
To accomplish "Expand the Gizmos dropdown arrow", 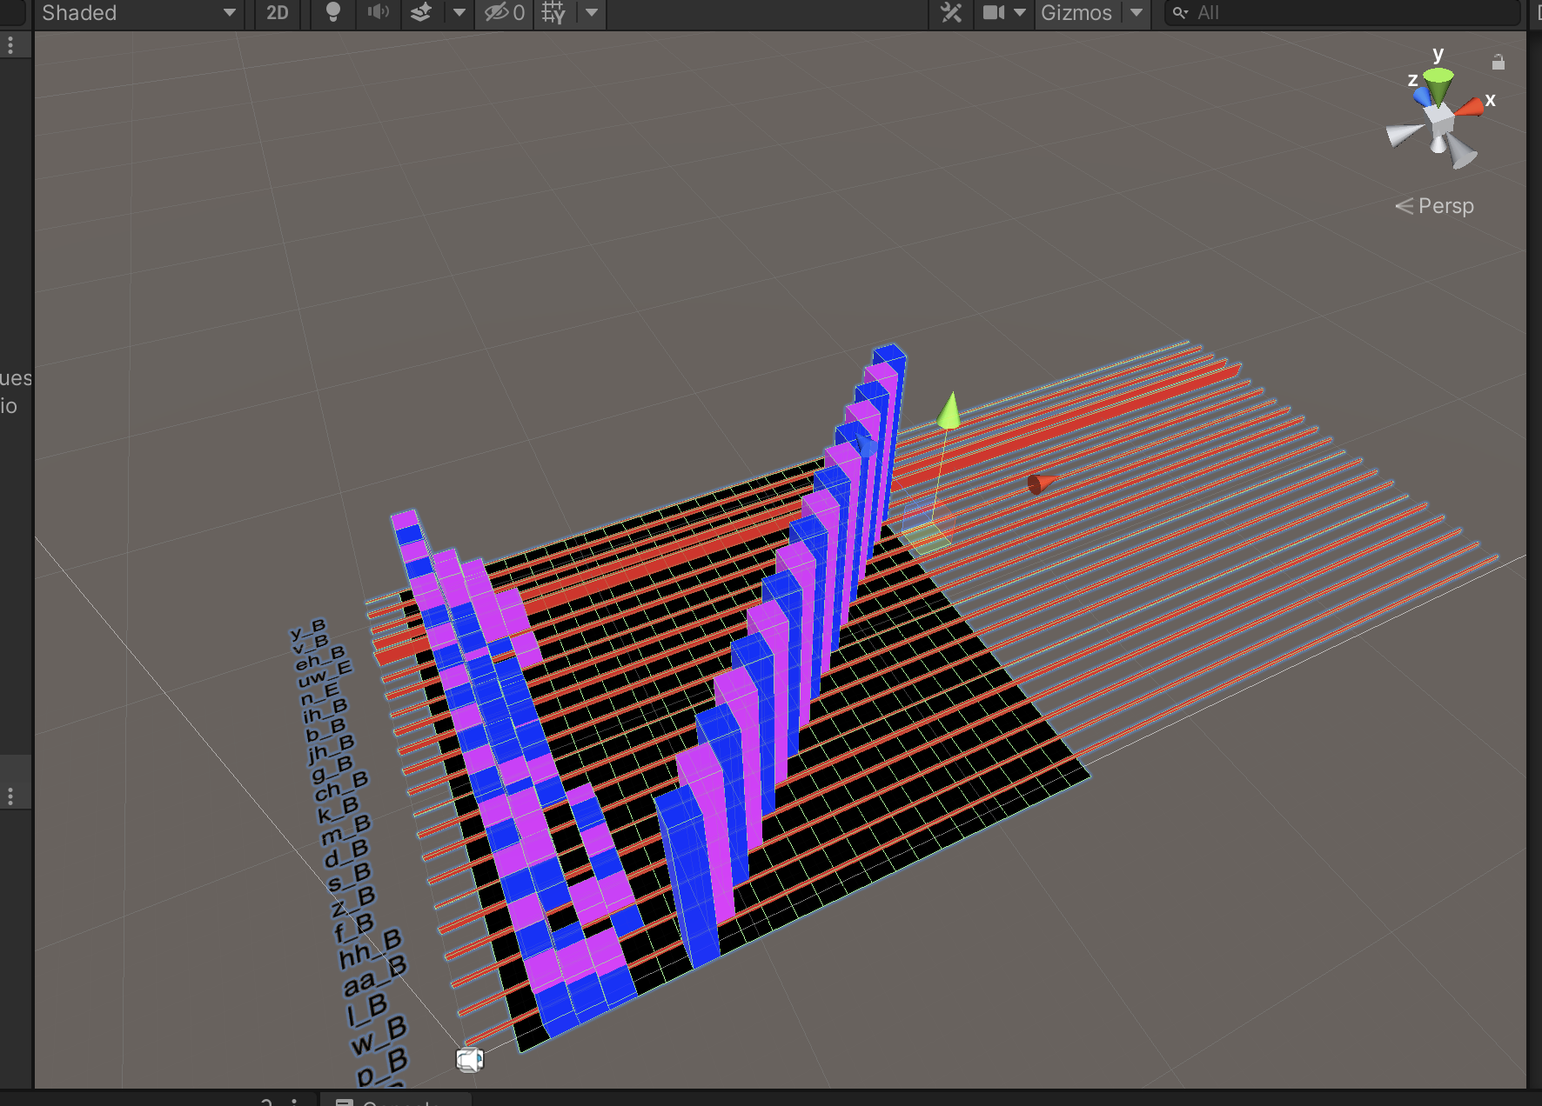I will (1136, 13).
